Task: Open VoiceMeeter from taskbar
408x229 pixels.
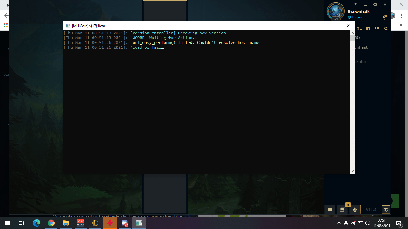Action: 81,223
